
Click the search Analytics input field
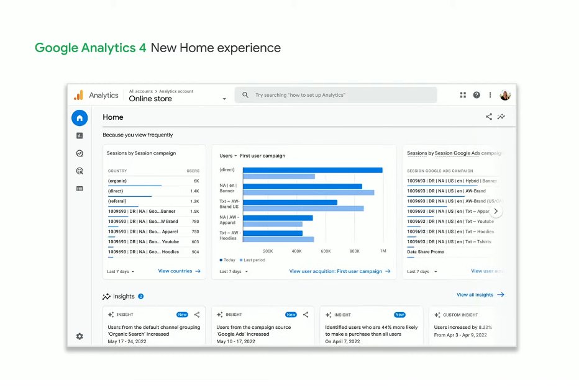pos(335,95)
